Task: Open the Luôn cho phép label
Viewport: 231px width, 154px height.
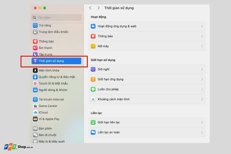Action: point(108,89)
